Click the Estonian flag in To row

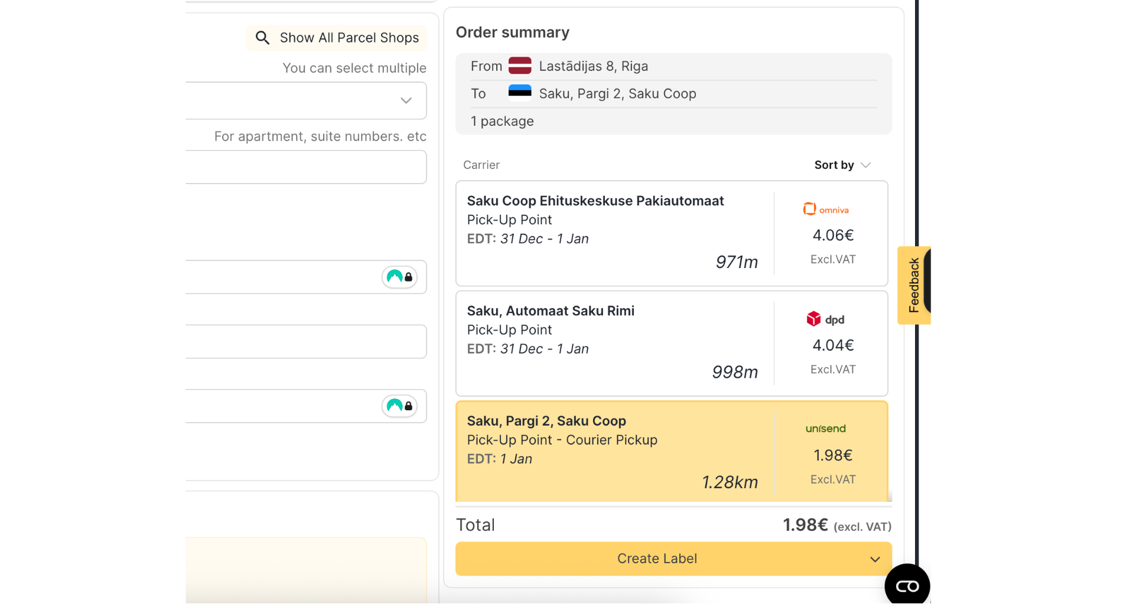519,93
